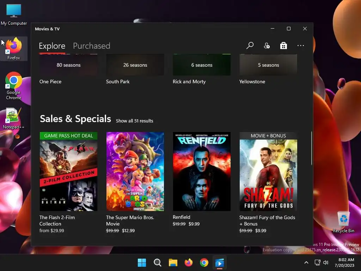Select the South Park 26 seasons tile
The height and width of the screenshot is (271, 361).
click(x=135, y=65)
